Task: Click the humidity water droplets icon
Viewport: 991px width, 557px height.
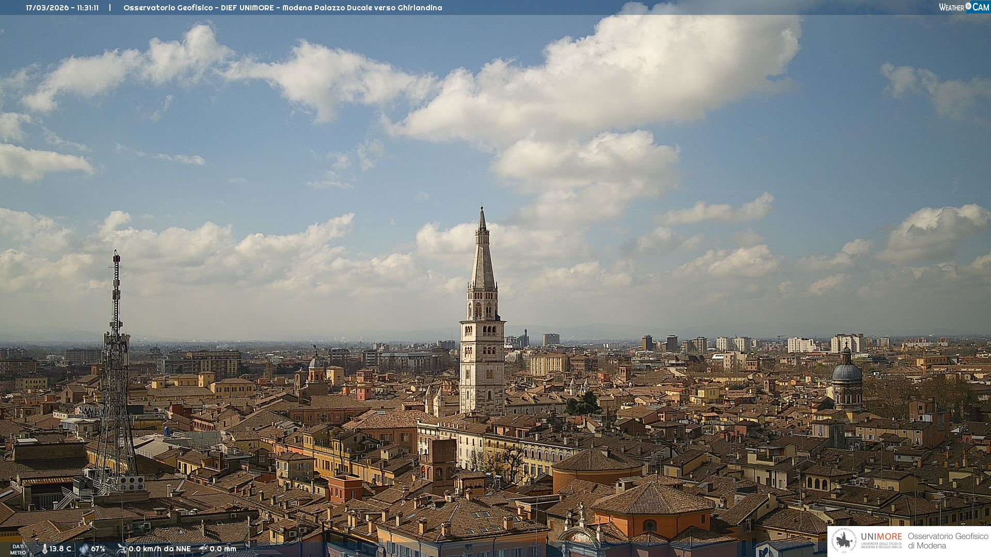Action: click(x=84, y=549)
